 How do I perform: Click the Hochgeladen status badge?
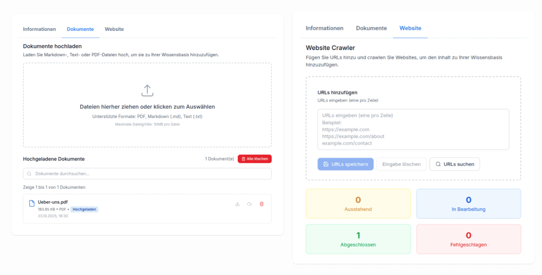pyautogui.click(x=84, y=209)
